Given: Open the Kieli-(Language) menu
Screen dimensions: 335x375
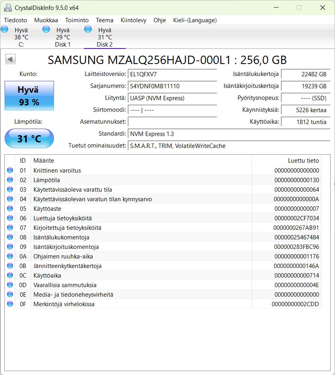Looking at the screenshot, I should coord(195,20).
